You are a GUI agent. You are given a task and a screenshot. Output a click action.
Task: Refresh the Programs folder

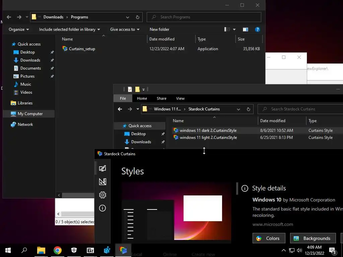point(137,17)
